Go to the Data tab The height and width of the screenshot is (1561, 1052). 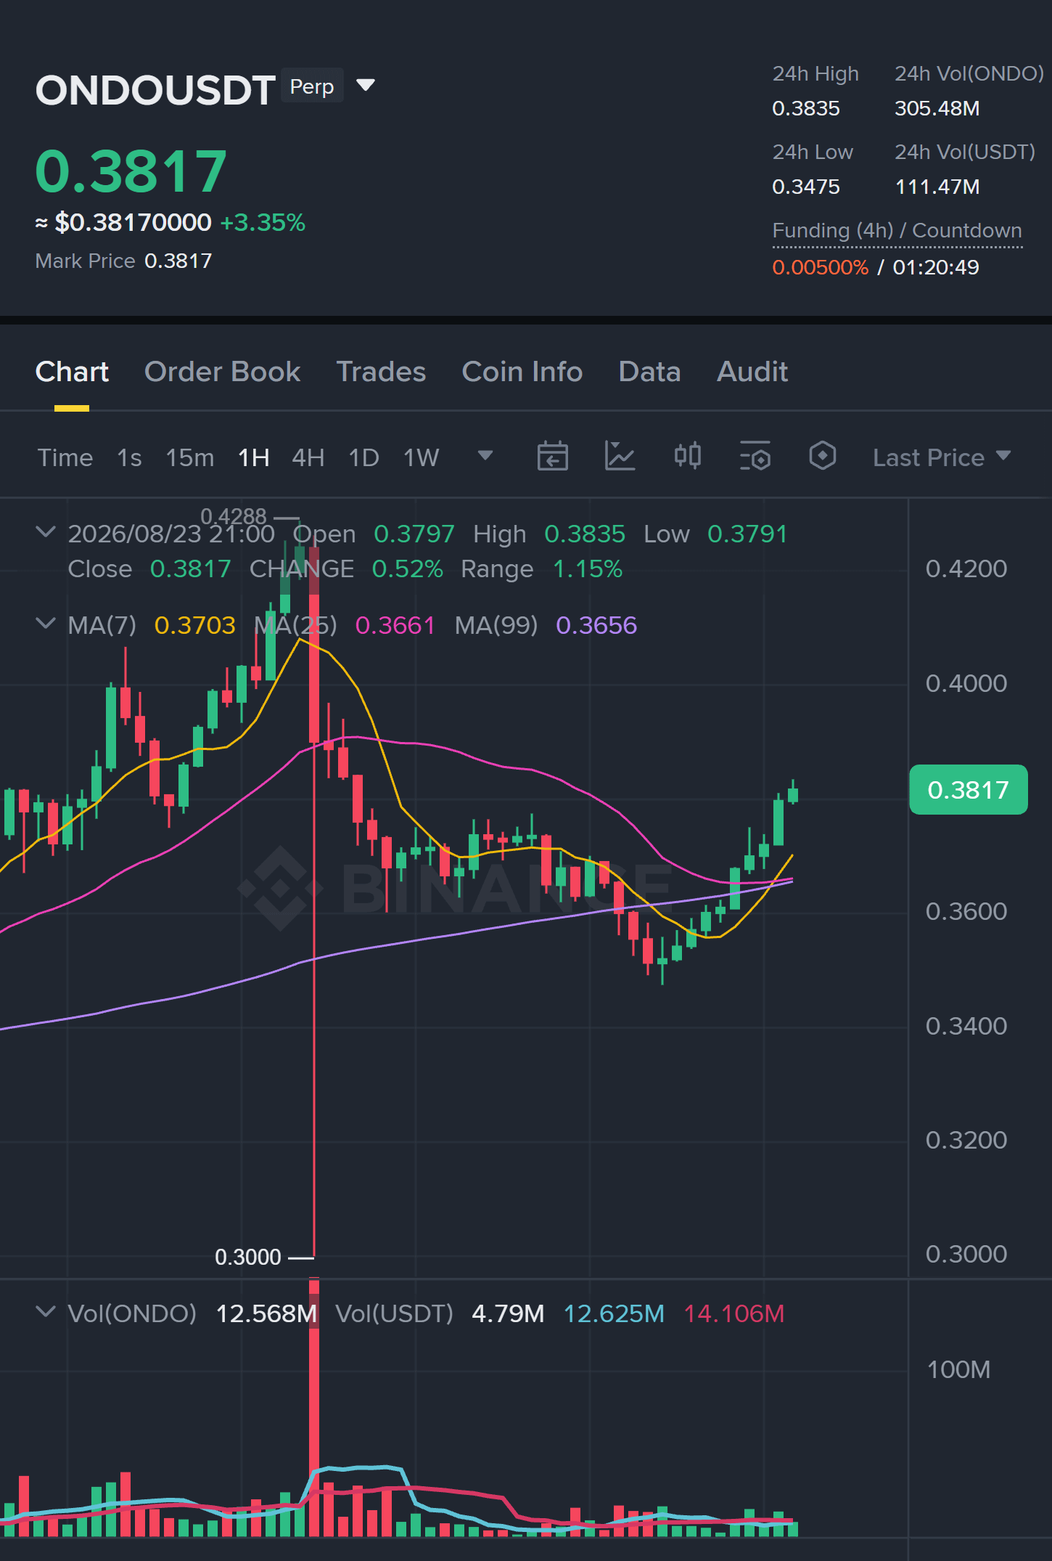tap(649, 372)
